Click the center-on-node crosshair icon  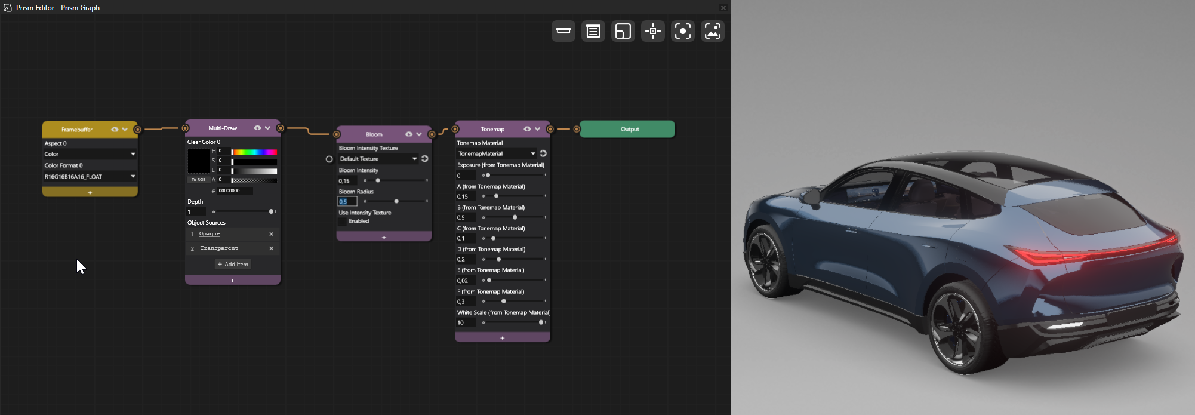click(x=652, y=31)
